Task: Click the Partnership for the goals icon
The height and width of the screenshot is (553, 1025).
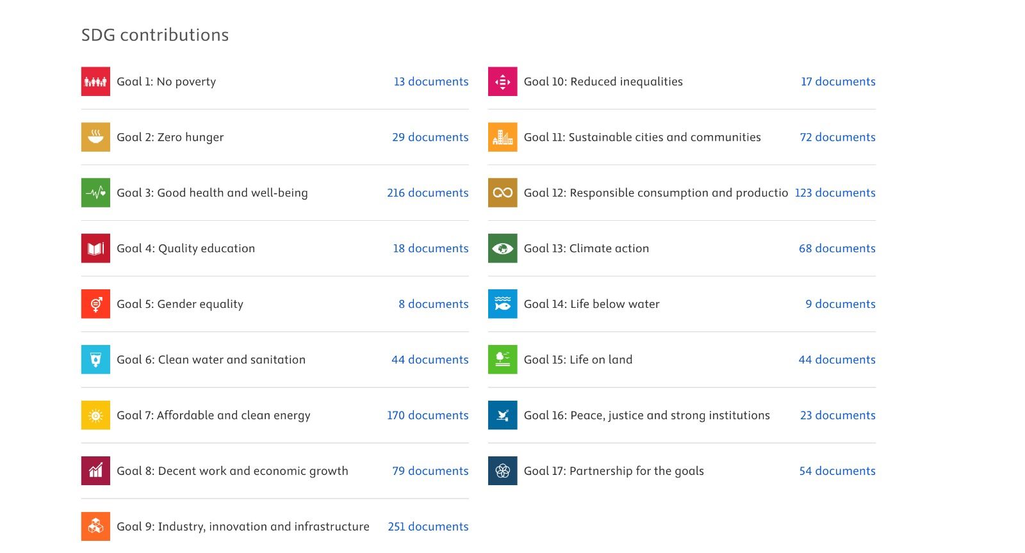Action: point(502,471)
